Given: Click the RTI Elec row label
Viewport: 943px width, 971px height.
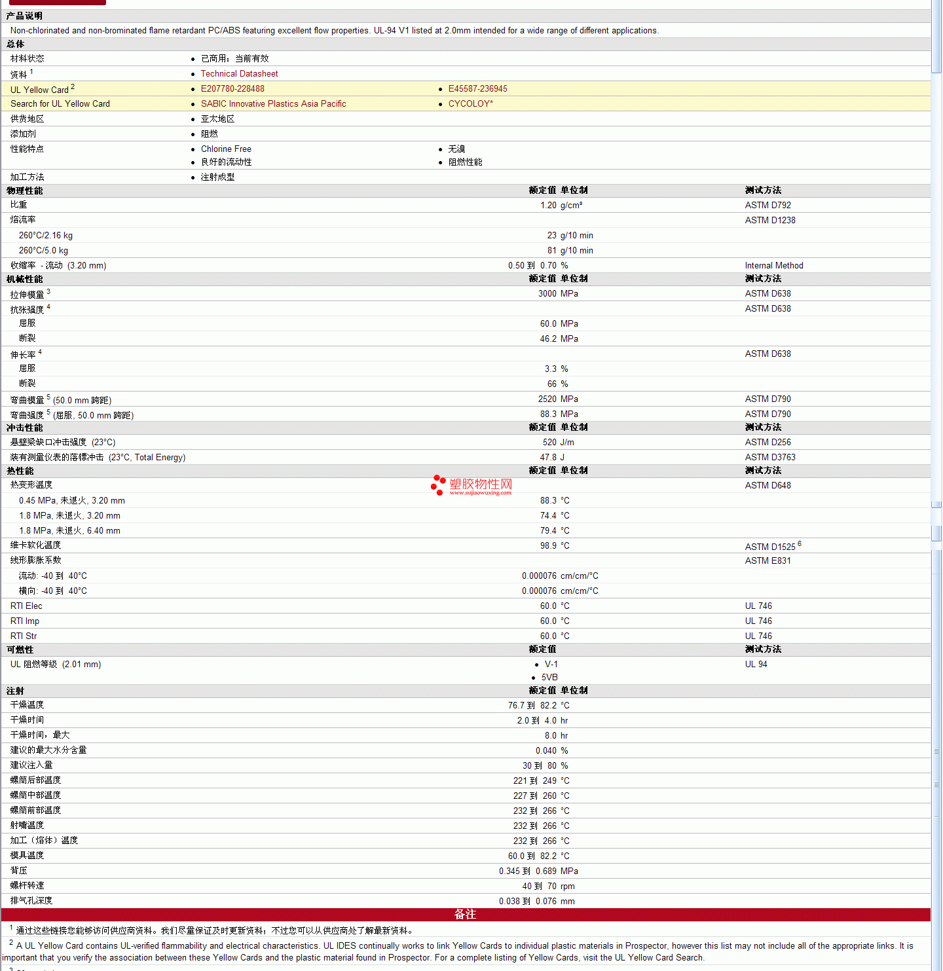Looking at the screenshot, I should (26, 606).
